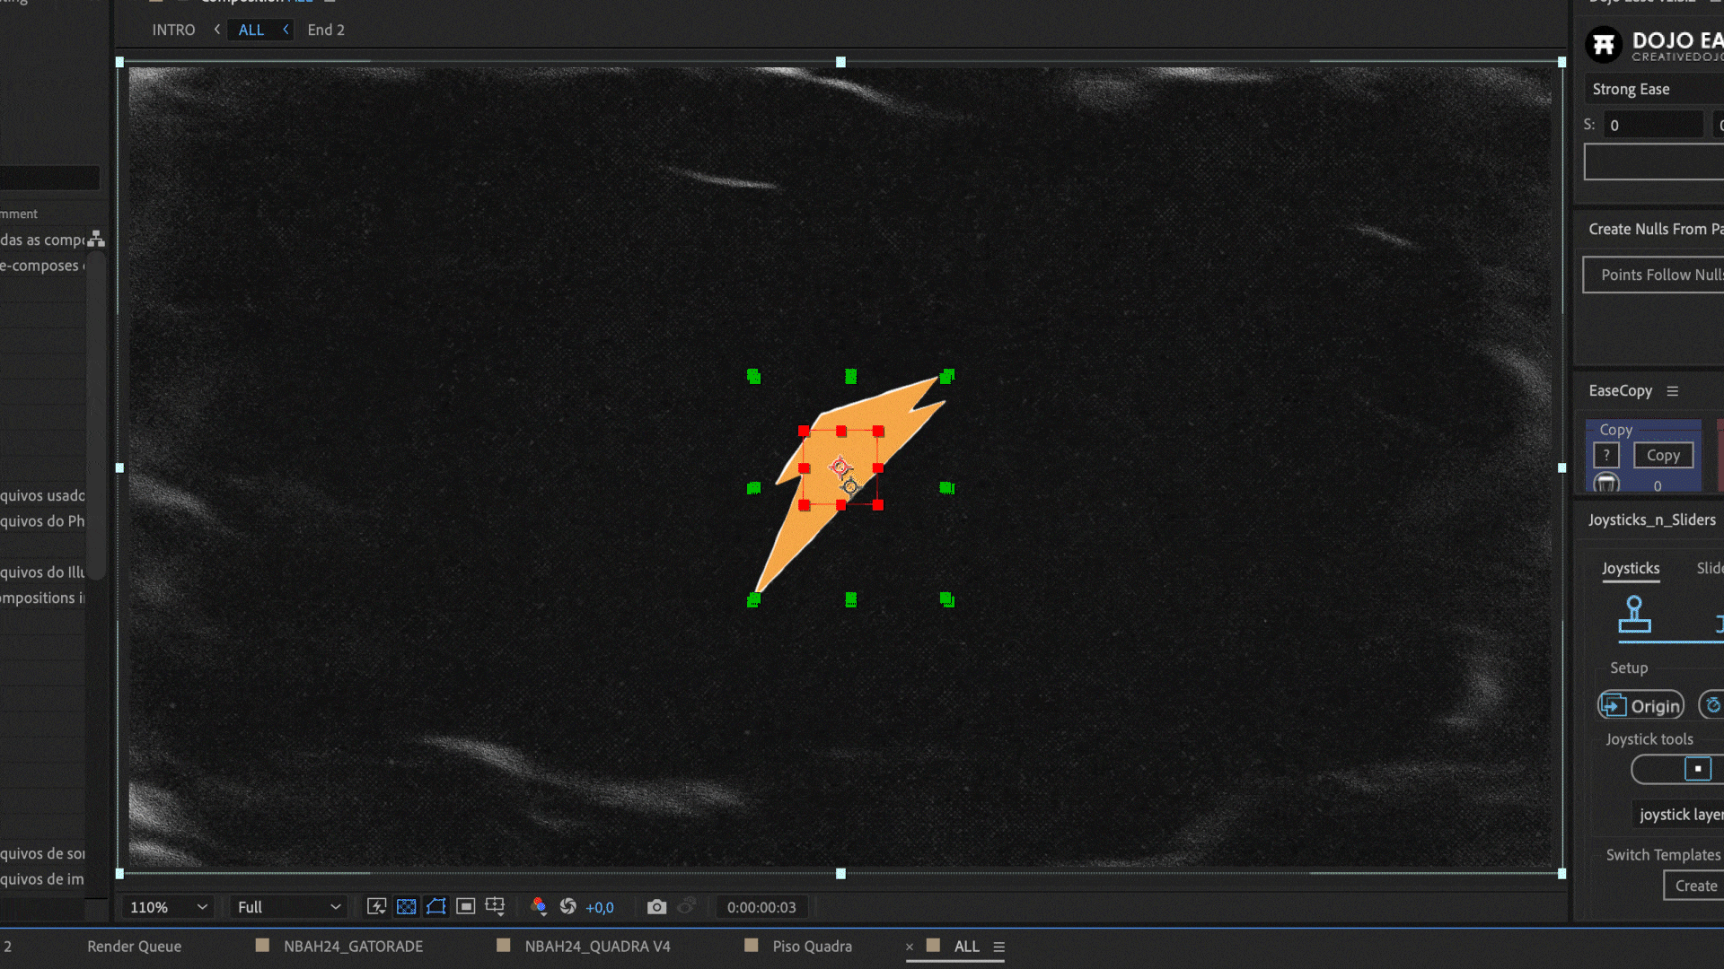
Task: Open the EaseCopy panel menu
Action: pos(1673,391)
